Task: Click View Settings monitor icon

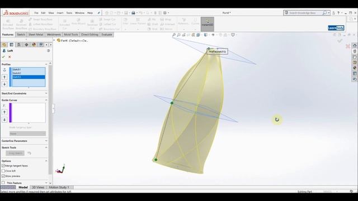Action: click(x=233, y=35)
